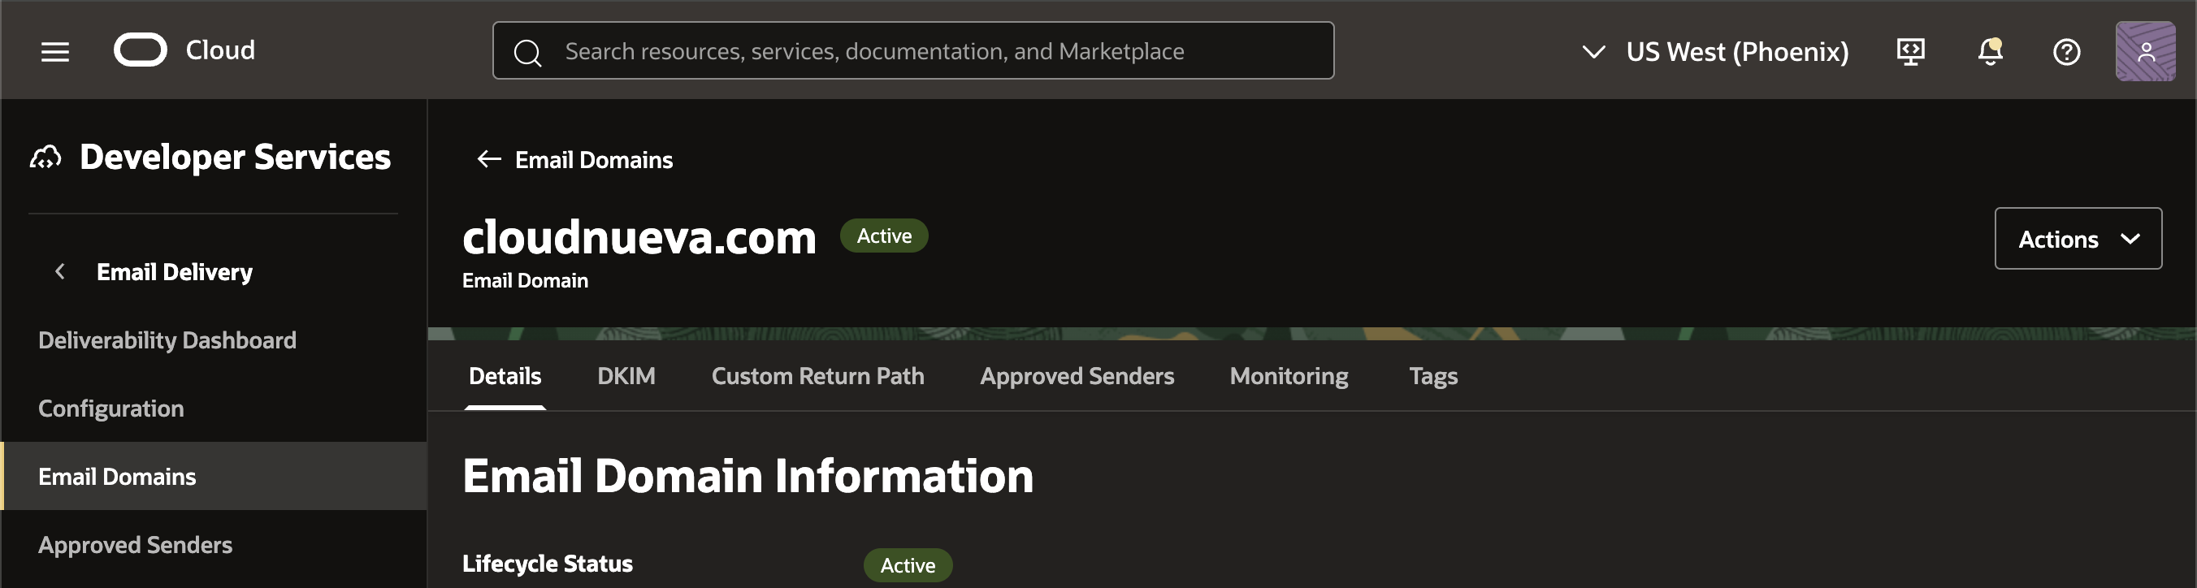Screen dimensions: 2197x588
Task: Open the user profile avatar
Action: 2145,51
